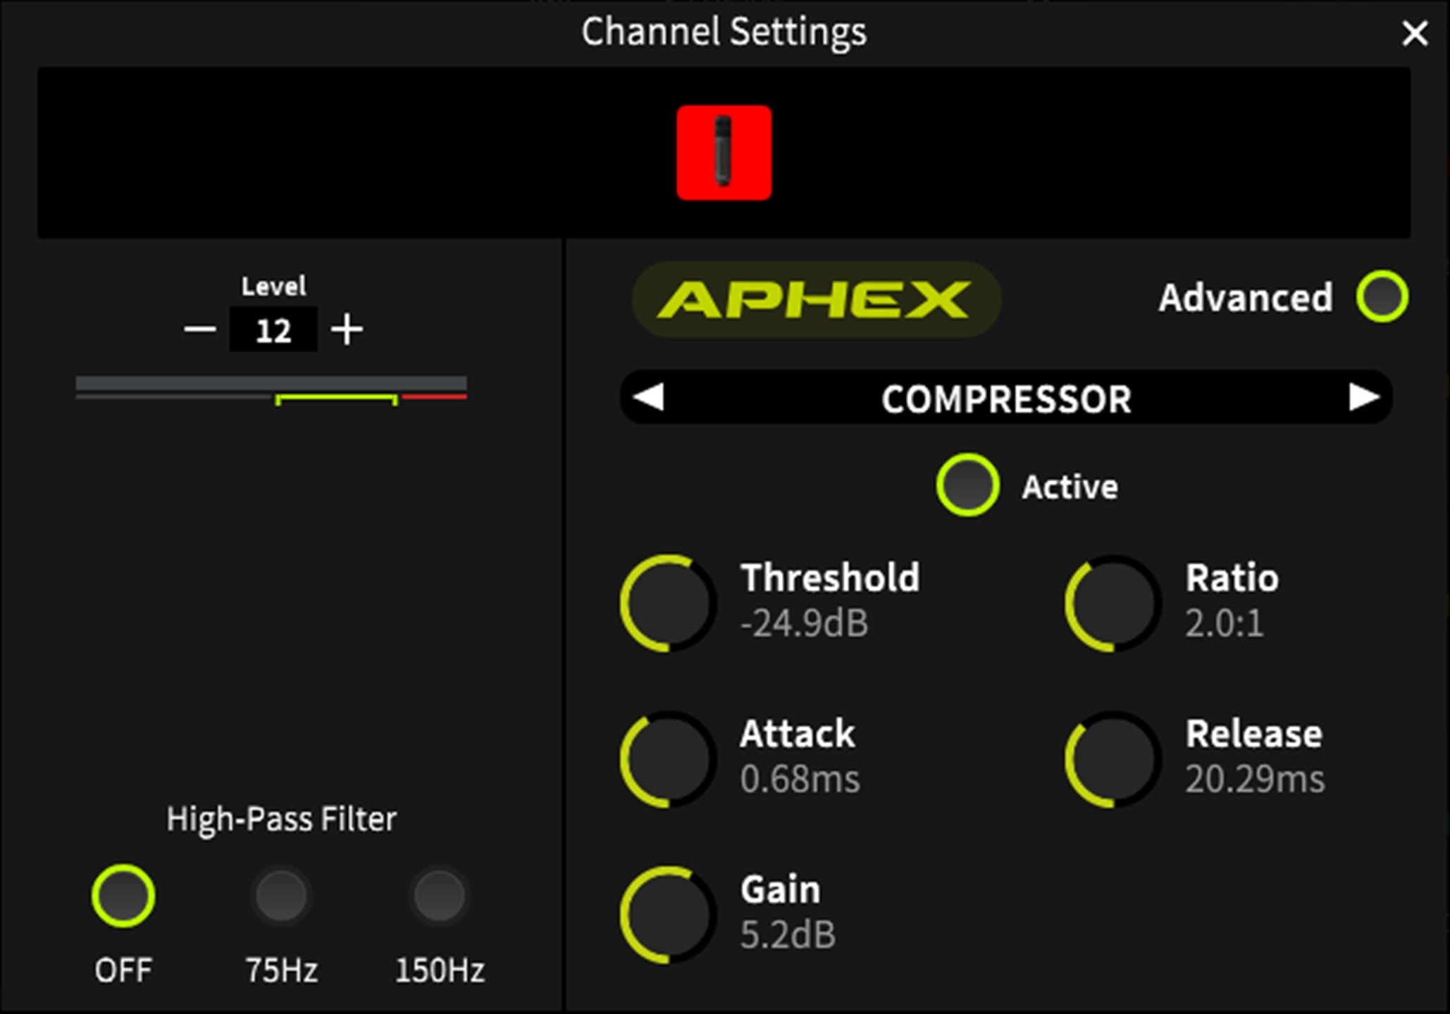Image resolution: width=1450 pixels, height=1014 pixels.
Task: Select the Attack knob
Action: point(668,759)
